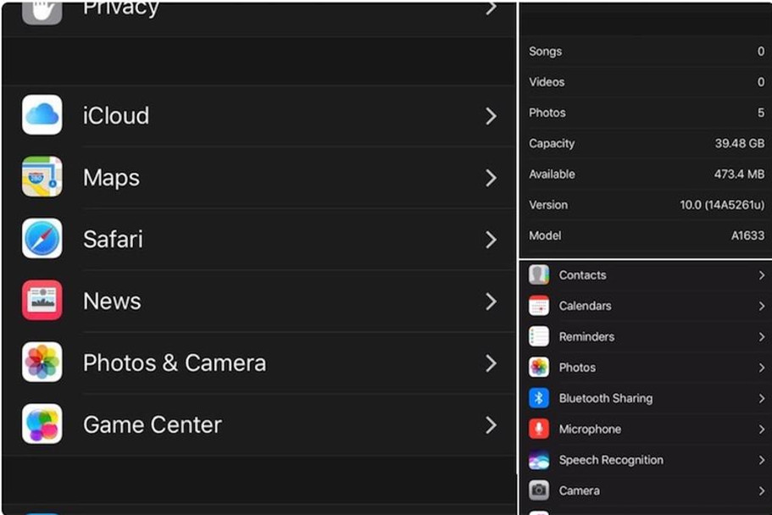Select the Photos privacy label

[x=577, y=368]
